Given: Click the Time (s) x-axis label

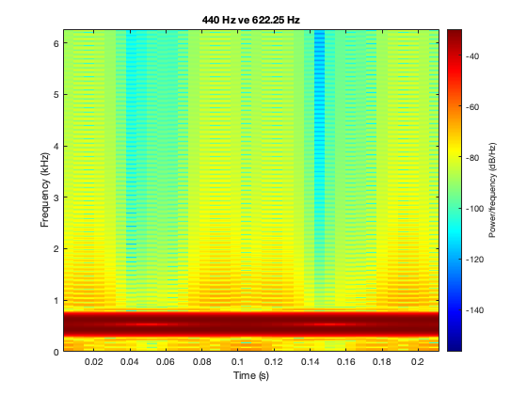Looking at the screenshot, I should tap(251, 375).
